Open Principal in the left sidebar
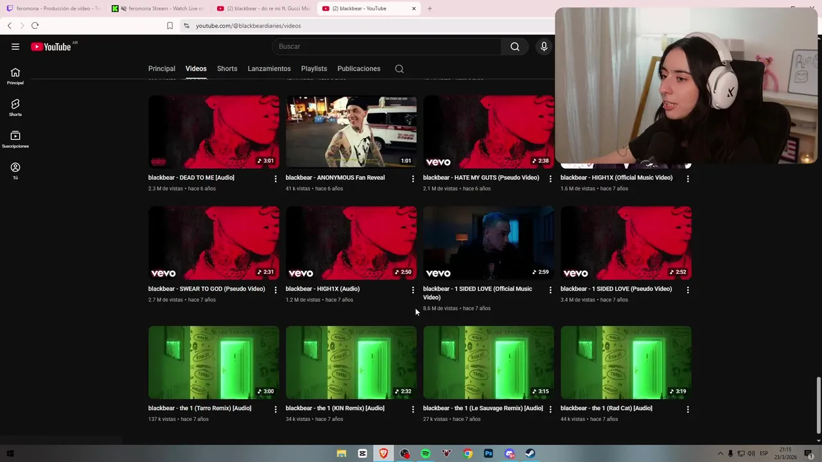Screen dimensions: 822x462 (x=15, y=76)
